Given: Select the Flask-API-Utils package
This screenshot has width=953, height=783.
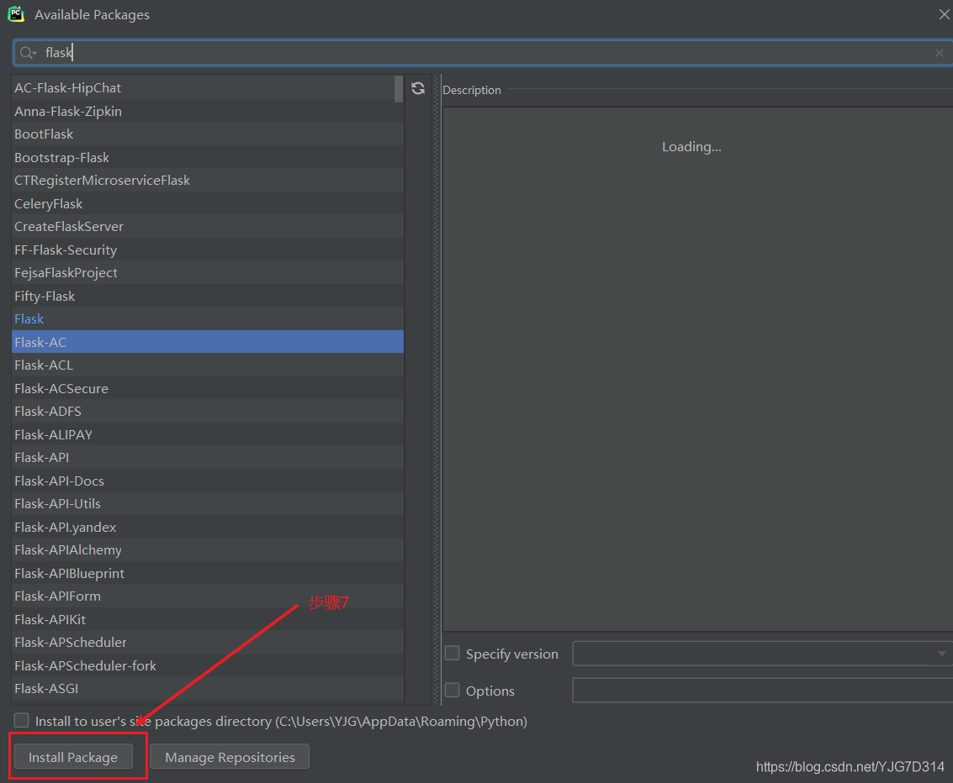Looking at the screenshot, I should coord(208,504).
